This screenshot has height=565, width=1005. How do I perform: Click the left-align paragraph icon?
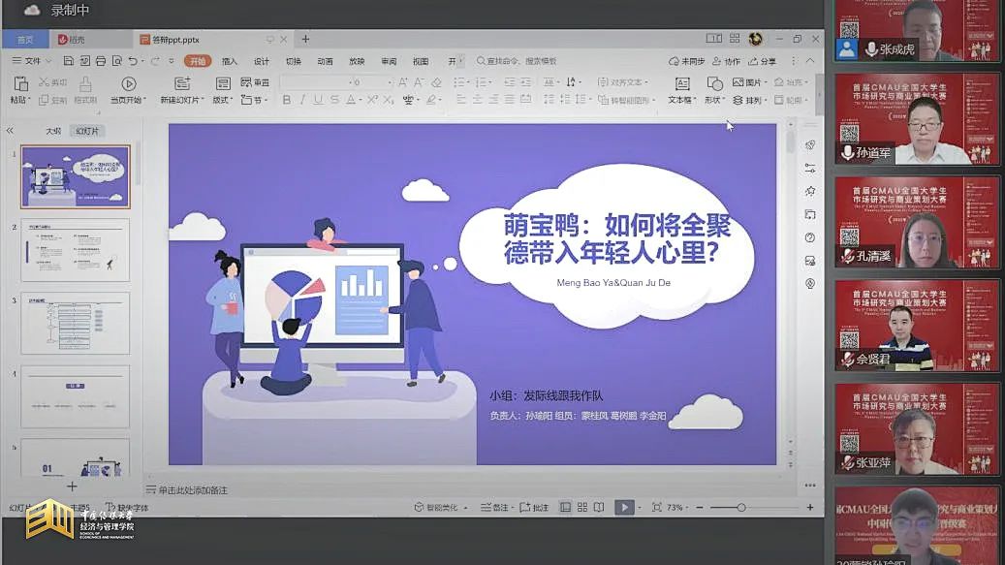(461, 100)
